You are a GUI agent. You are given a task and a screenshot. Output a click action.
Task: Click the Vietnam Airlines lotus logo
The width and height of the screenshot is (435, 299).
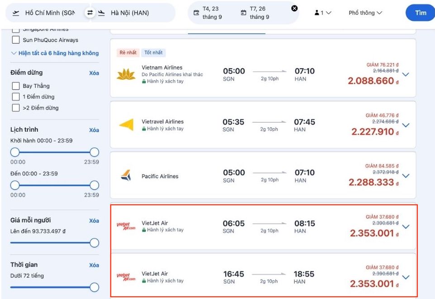(126, 74)
